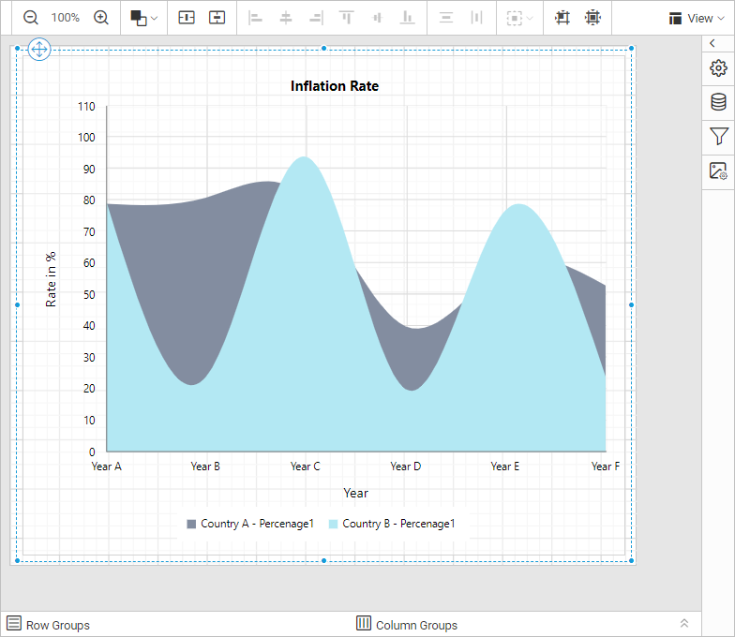This screenshot has height=637, width=735.
Task: Click the Year C axis label
Action: pos(306,467)
